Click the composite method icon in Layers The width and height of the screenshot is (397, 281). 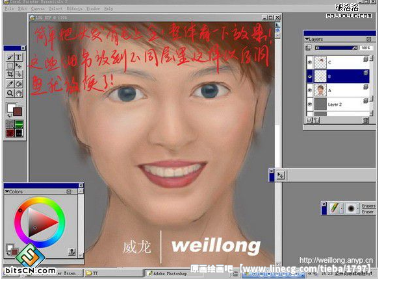click(309, 48)
